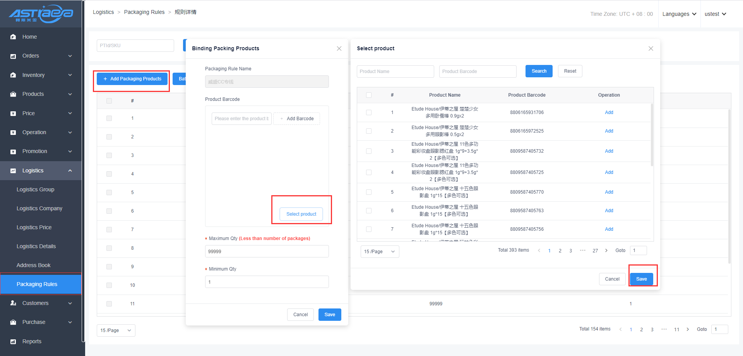Click the Inventory sidebar icon

[x=13, y=75]
